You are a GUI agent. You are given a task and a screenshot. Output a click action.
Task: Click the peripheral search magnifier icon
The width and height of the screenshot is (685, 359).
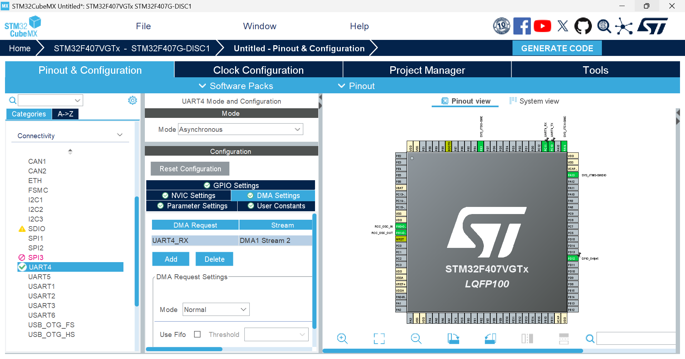(12, 100)
